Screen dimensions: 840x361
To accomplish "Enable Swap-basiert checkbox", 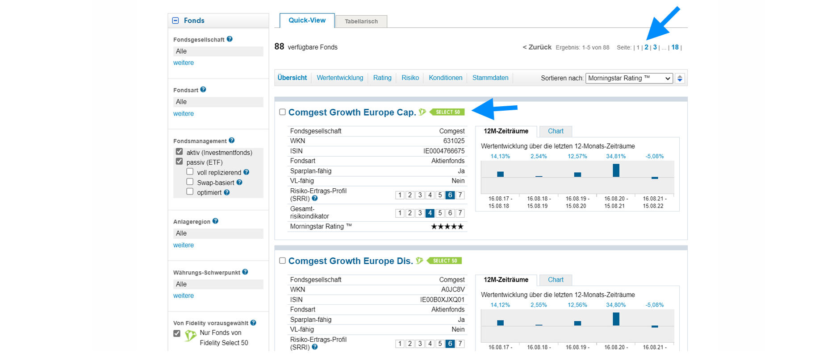I will pos(190,182).
